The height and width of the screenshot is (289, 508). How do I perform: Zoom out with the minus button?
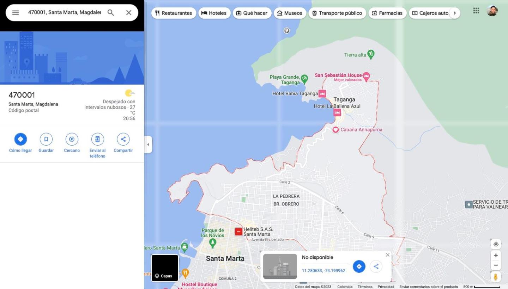(496, 265)
